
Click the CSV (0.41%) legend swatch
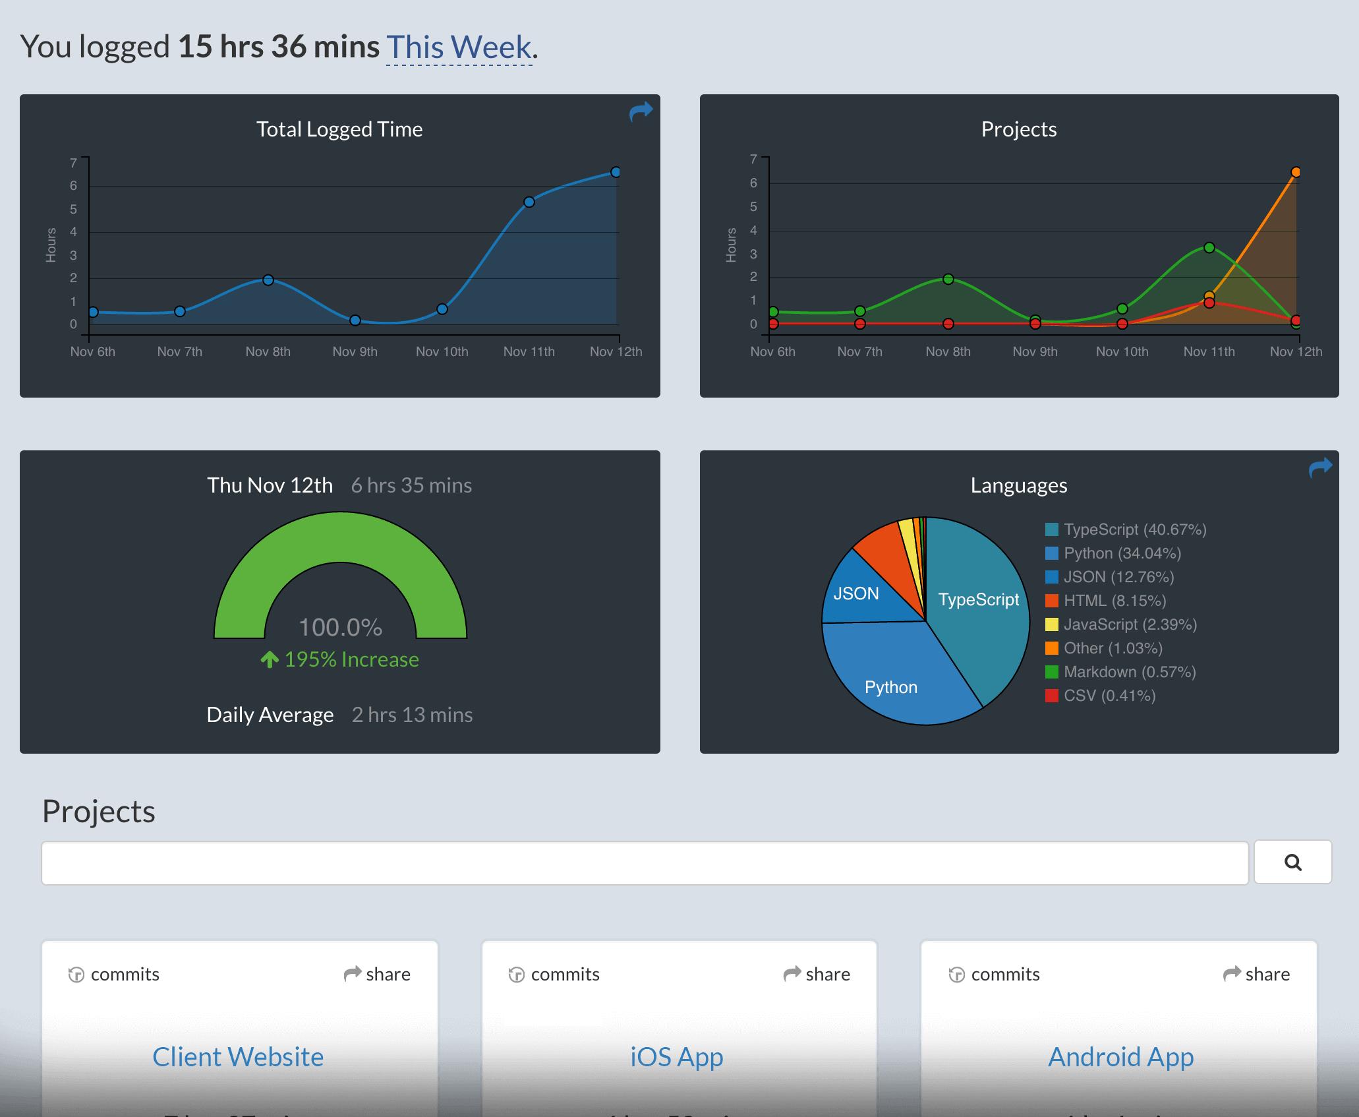point(1052,696)
